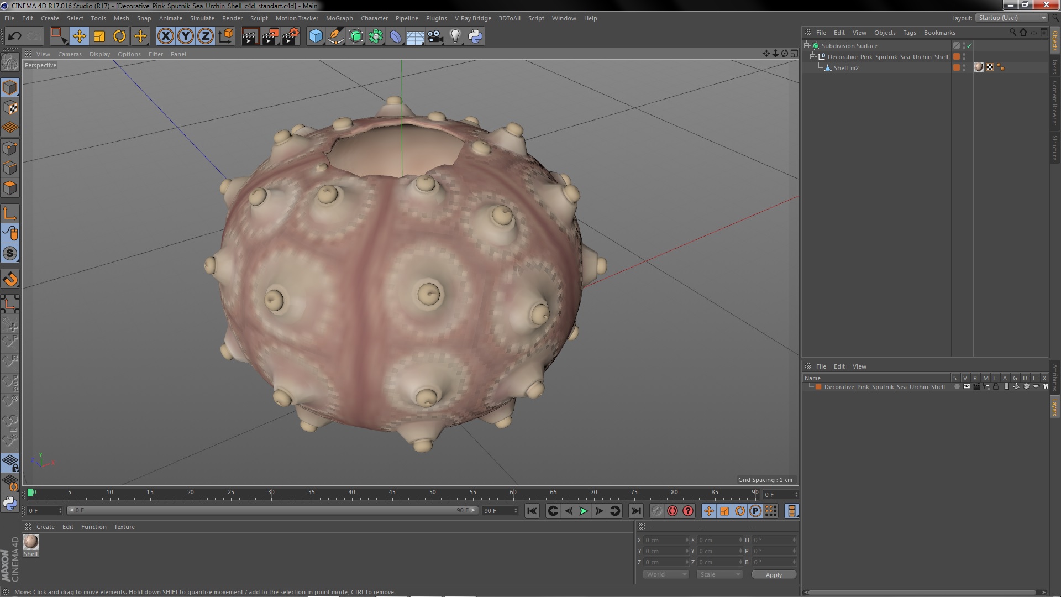
Task: Toggle layer visibility for Decorative_Pink layer
Action: [967, 387]
